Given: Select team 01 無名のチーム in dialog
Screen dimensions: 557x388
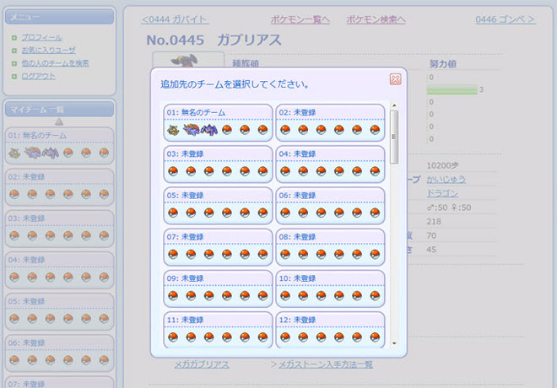Looking at the screenshot, I should tap(218, 122).
